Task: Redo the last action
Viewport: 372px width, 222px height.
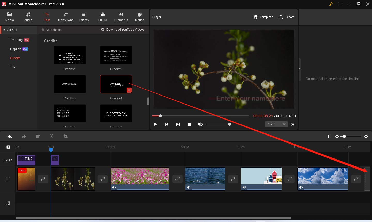Action: (x=24, y=136)
